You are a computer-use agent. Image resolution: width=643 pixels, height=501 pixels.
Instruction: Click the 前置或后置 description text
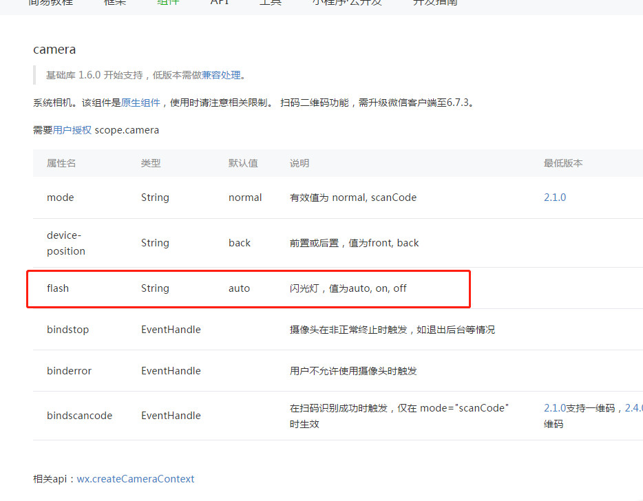[355, 243]
